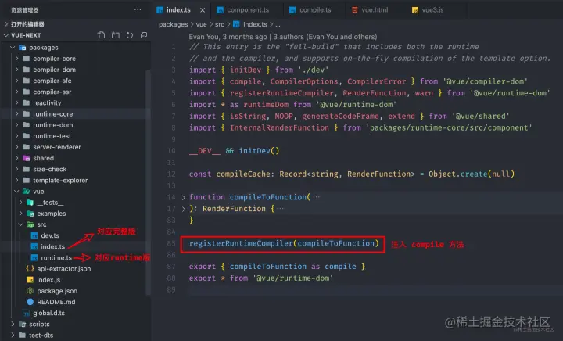Click the explorer sidebar vertical scrollbar
The height and width of the screenshot is (341, 563).
point(148,183)
